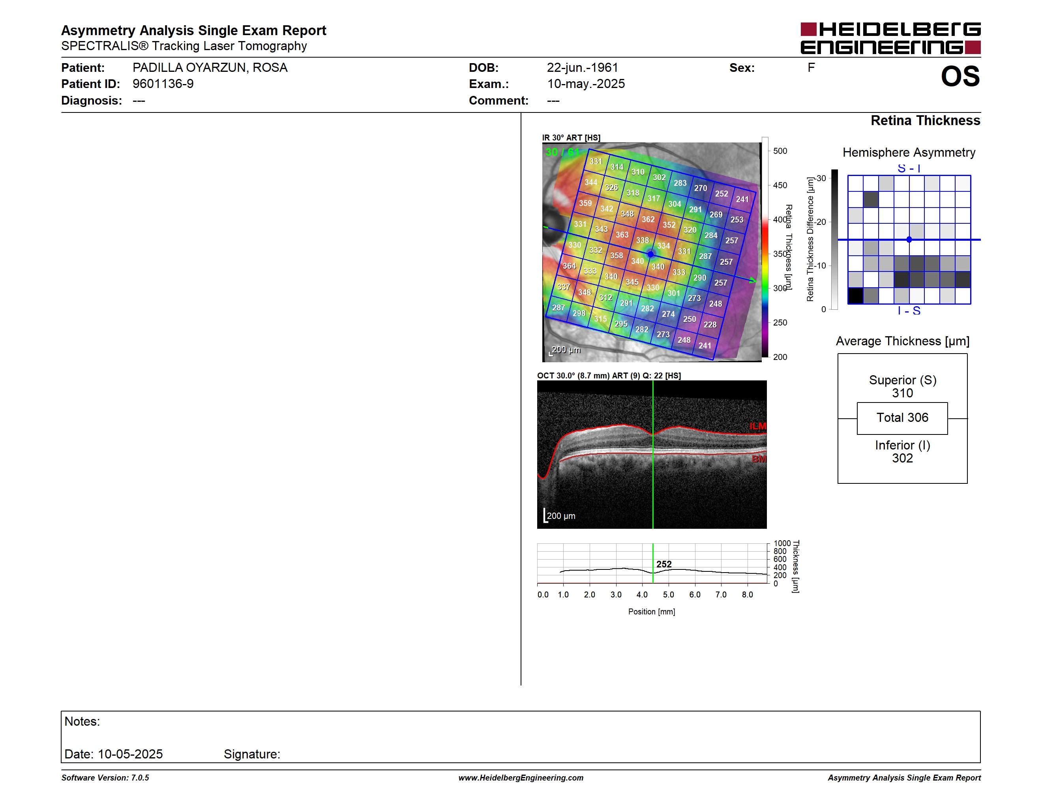The height and width of the screenshot is (805, 1042).
Task: Select the S - I label above asymmetry grid
Action: 909,168
